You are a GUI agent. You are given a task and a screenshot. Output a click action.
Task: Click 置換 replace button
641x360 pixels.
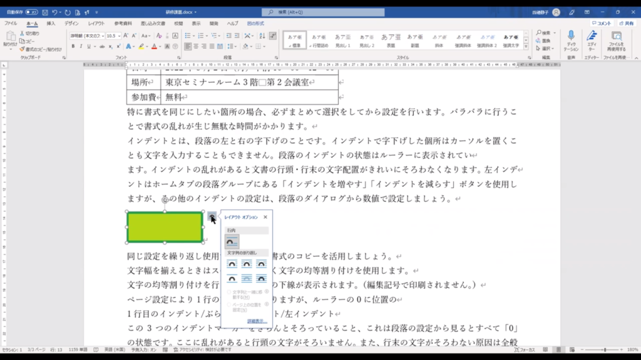[x=544, y=41]
